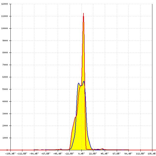Click the 8000 y-axis label
This screenshot has height=156, width=156.
point(5,53)
